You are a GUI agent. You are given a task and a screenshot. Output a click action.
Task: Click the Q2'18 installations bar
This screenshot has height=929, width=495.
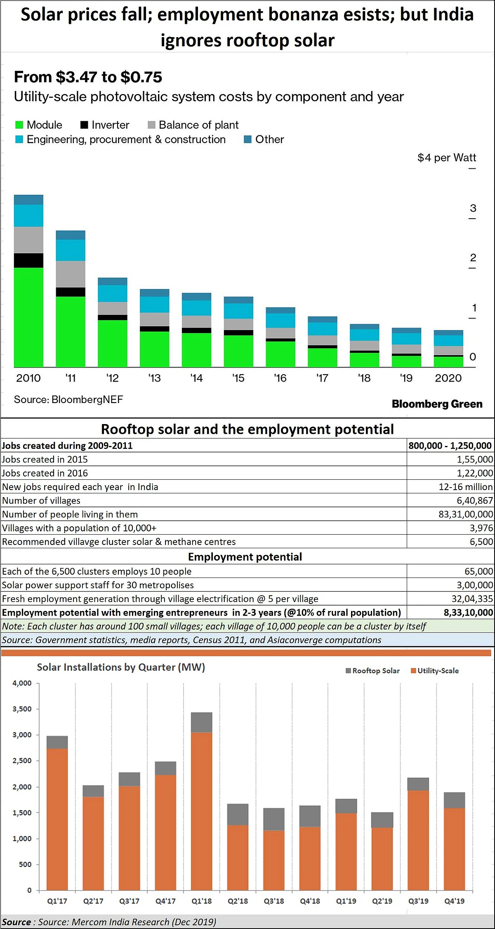(x=238, y=846)
